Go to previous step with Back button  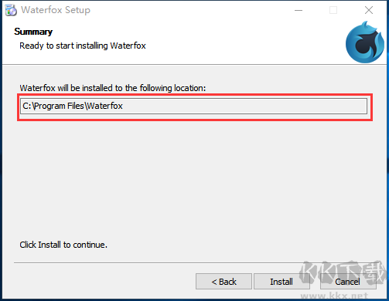pyautogui.click(x=224, y=282)
